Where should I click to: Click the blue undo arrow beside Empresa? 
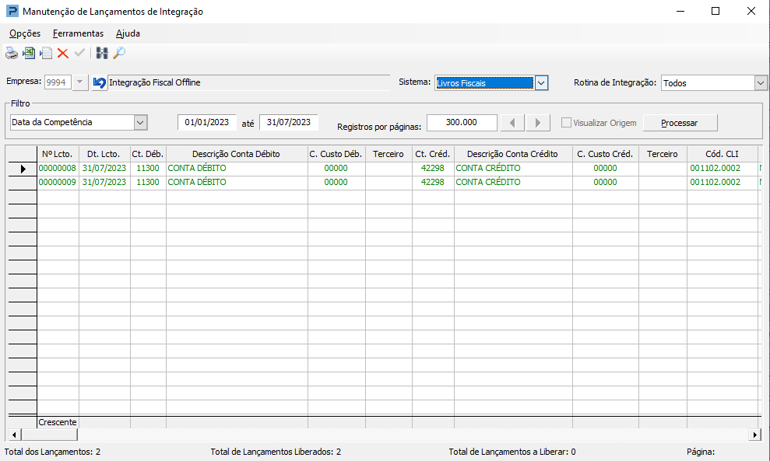pyautogui.click(x=99, y=82)
